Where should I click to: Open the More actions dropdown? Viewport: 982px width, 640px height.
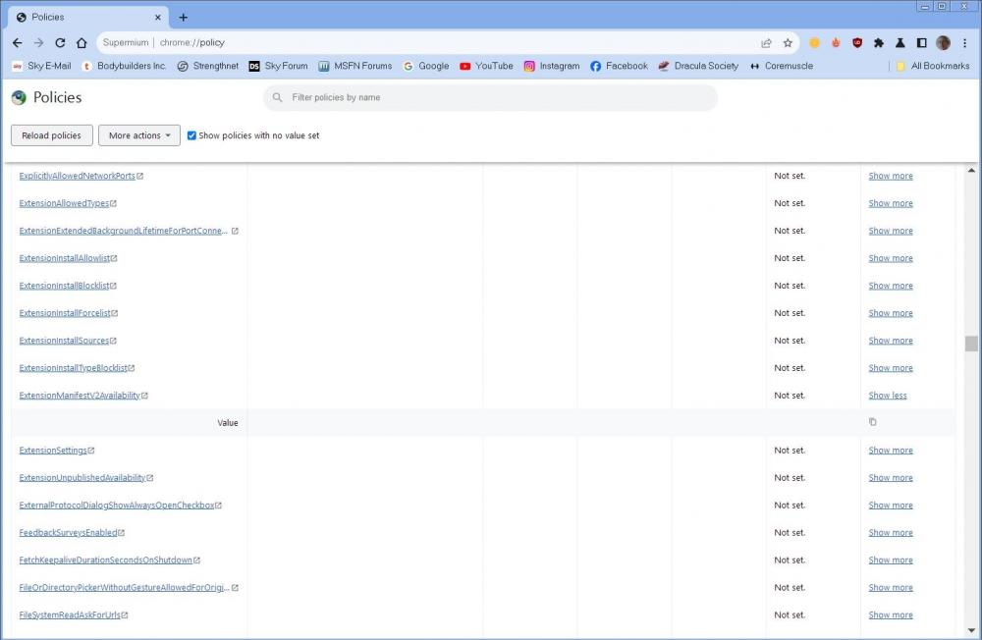tap(139, 135)
